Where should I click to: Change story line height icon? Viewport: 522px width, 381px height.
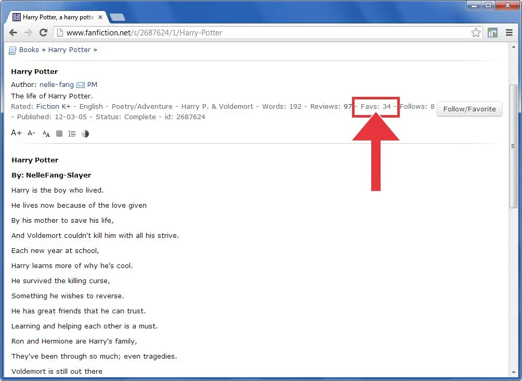pos(72,134)
